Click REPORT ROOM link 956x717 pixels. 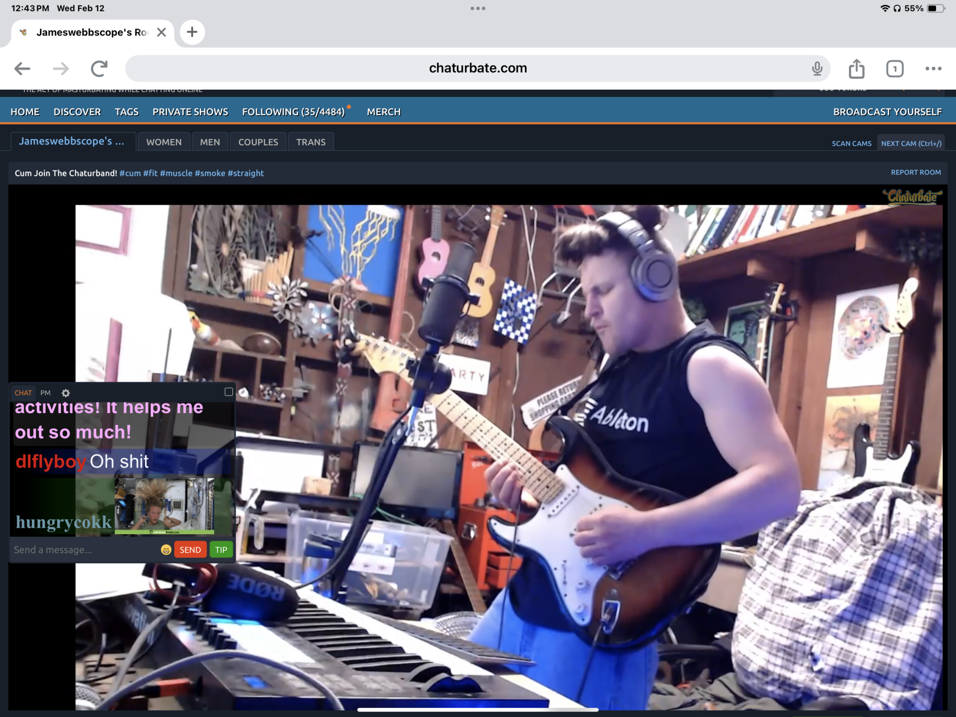click(916, 172)
